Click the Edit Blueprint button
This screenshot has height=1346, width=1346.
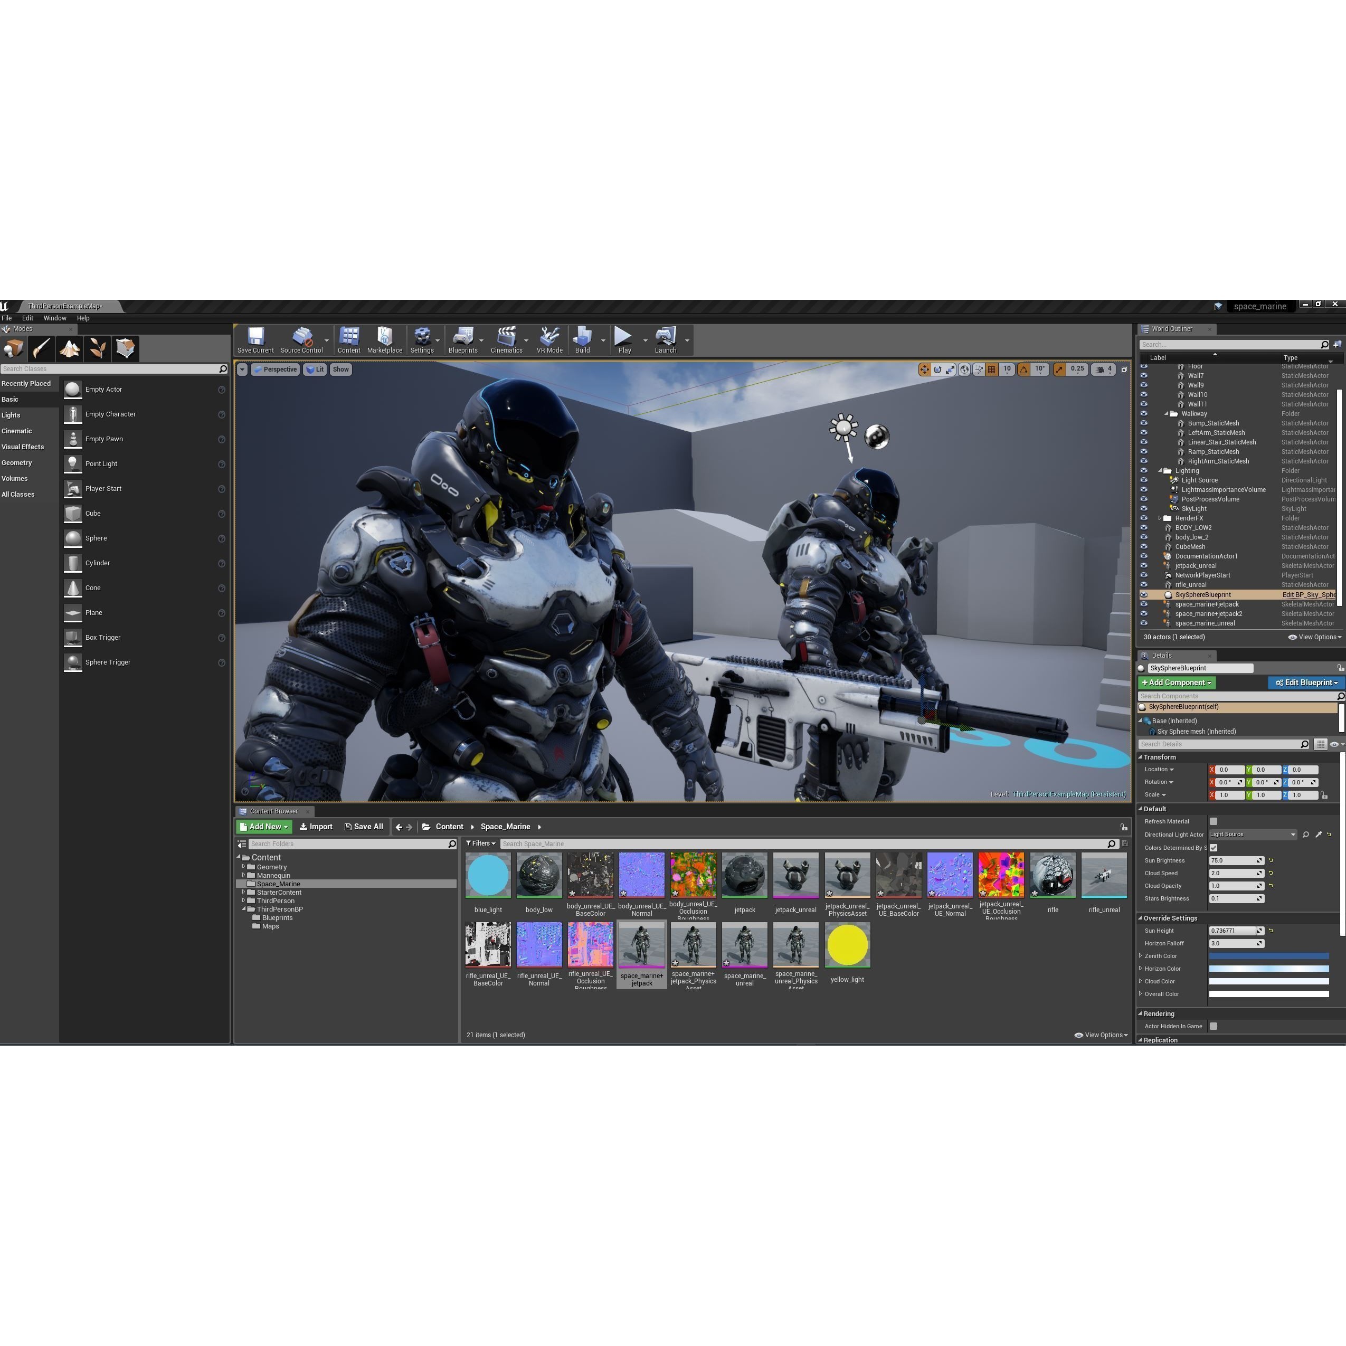click(1305, 683)
